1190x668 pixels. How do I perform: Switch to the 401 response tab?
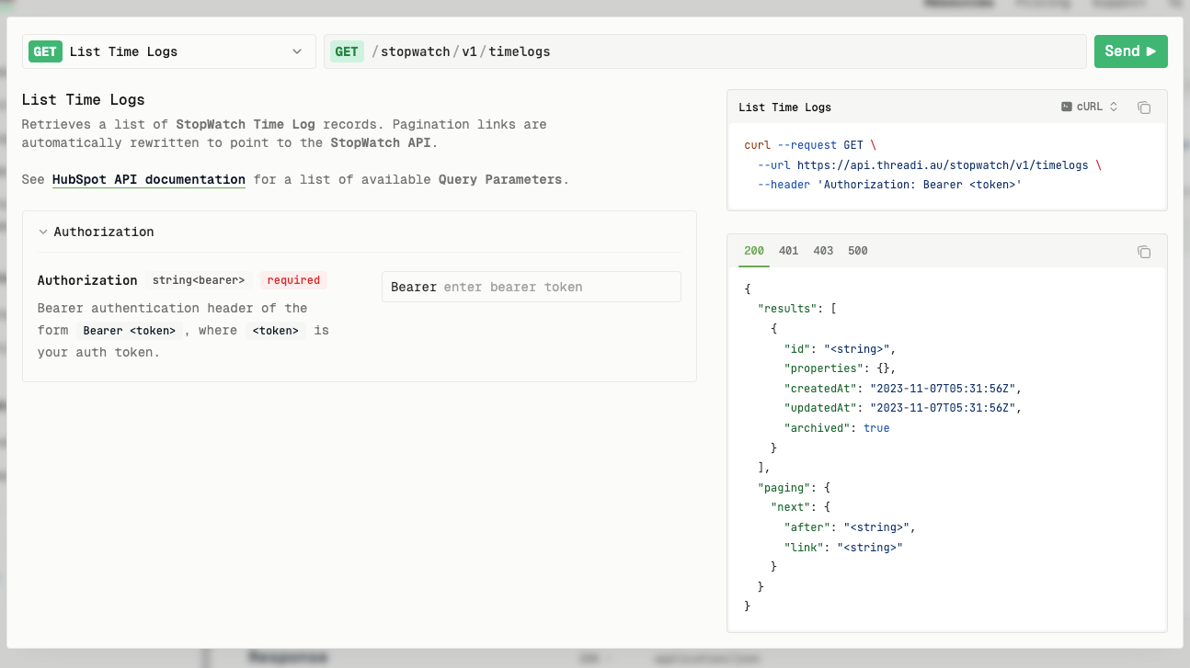(789, 251)
